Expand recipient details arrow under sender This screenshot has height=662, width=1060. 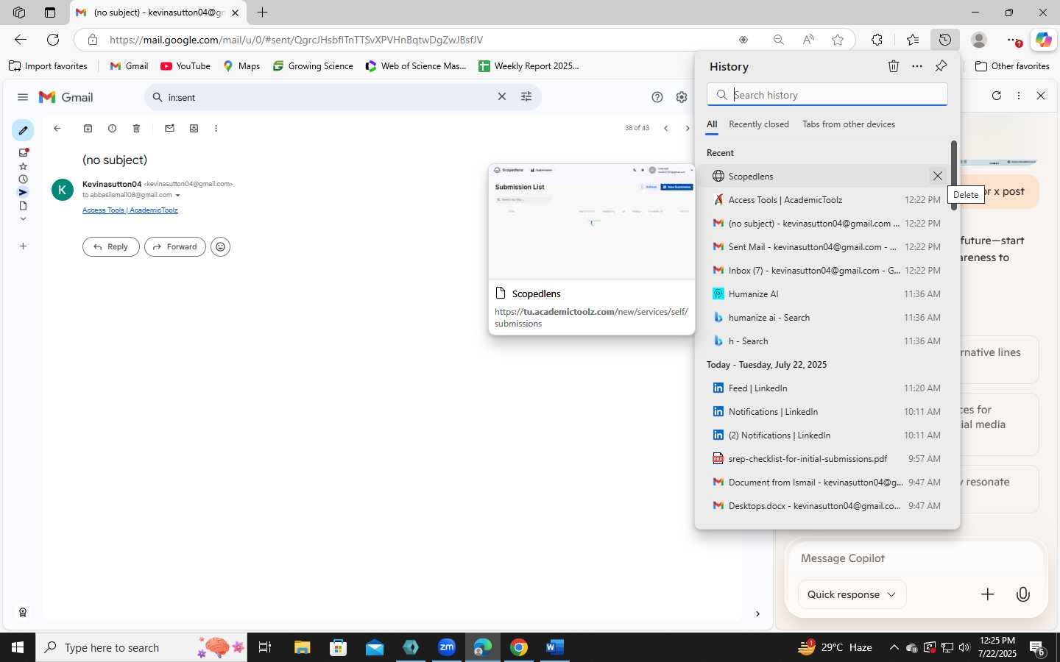coord(177,195)
